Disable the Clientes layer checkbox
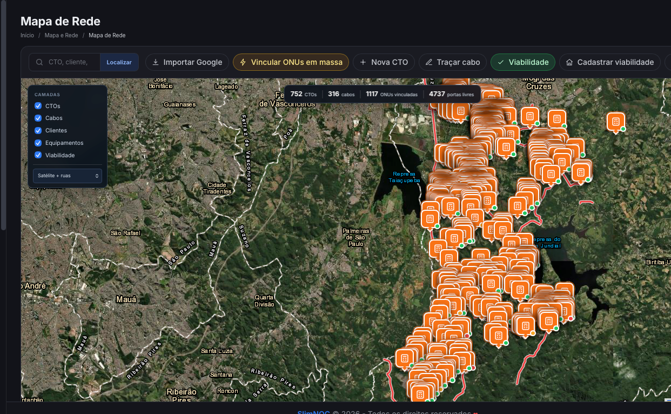This screenshot has height=414, width=671. [38, 130]
